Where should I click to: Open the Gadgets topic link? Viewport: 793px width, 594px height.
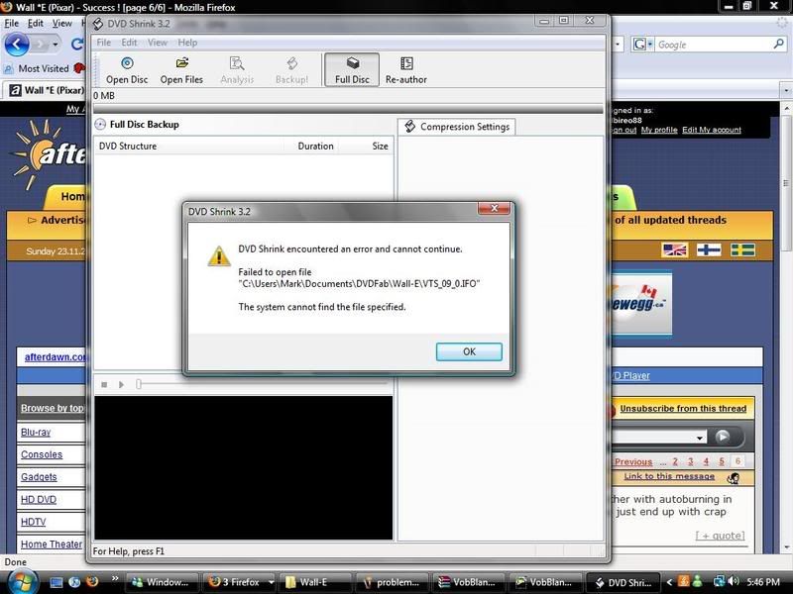pyautogui.click(x=39, y=477)
